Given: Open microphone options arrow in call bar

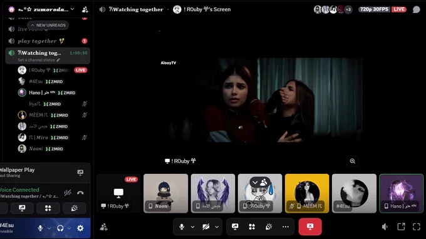Looking at the screenshot, I should pos(192,226).
